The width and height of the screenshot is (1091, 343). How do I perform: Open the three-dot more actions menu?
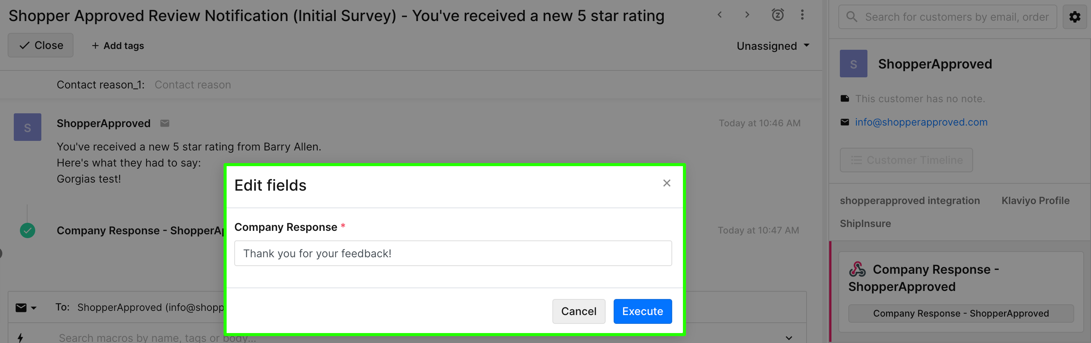[x=802, y=15]
